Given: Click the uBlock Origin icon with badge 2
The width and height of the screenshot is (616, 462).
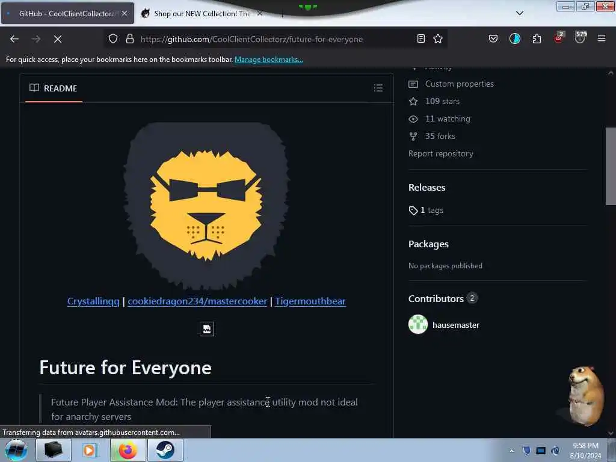Looking at the screenshot, I should pyautogui.click(x=559, y=38).
